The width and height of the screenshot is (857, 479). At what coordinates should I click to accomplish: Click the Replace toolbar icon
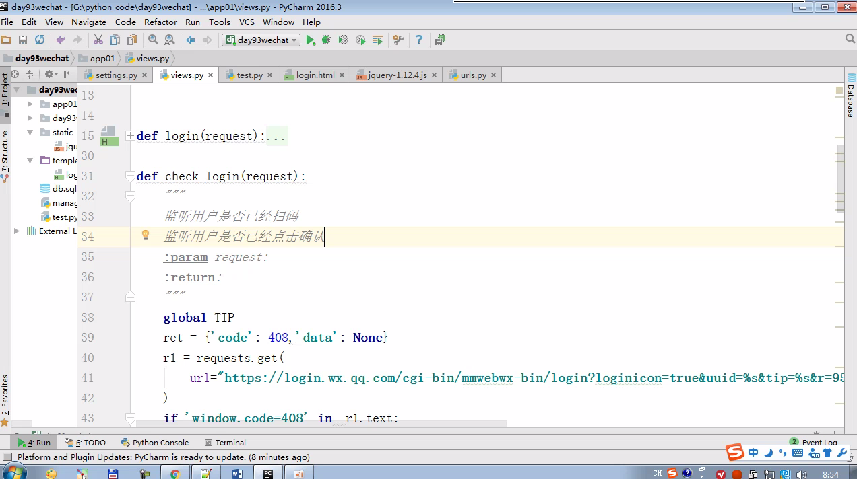click(170, 40)
